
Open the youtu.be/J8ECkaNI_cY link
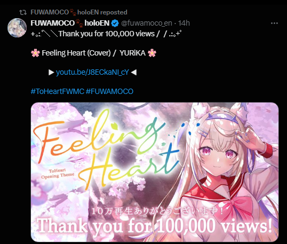pyautogui.click(x=92, y=73)
